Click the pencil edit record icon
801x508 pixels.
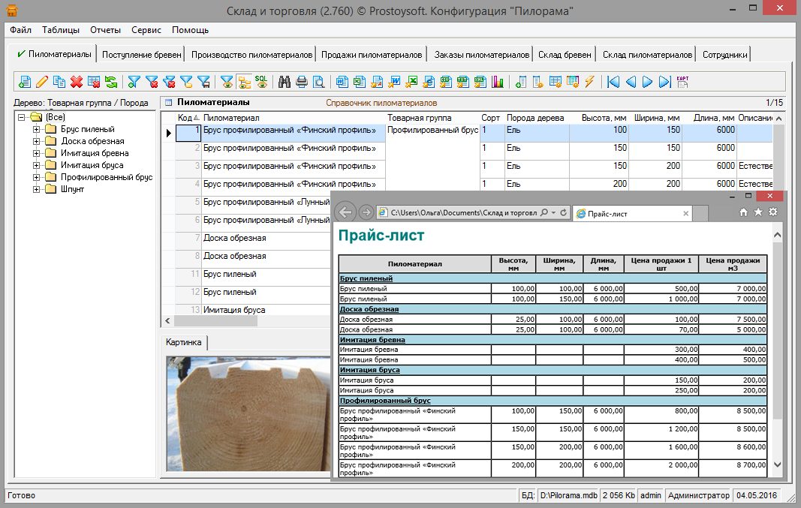click(x=42, y=82)
